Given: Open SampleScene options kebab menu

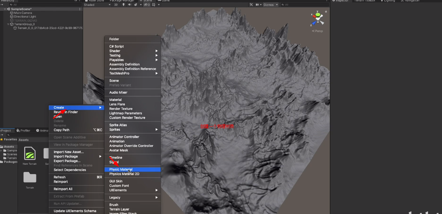Looking at the screenshot, I should (x=80, y=9).
